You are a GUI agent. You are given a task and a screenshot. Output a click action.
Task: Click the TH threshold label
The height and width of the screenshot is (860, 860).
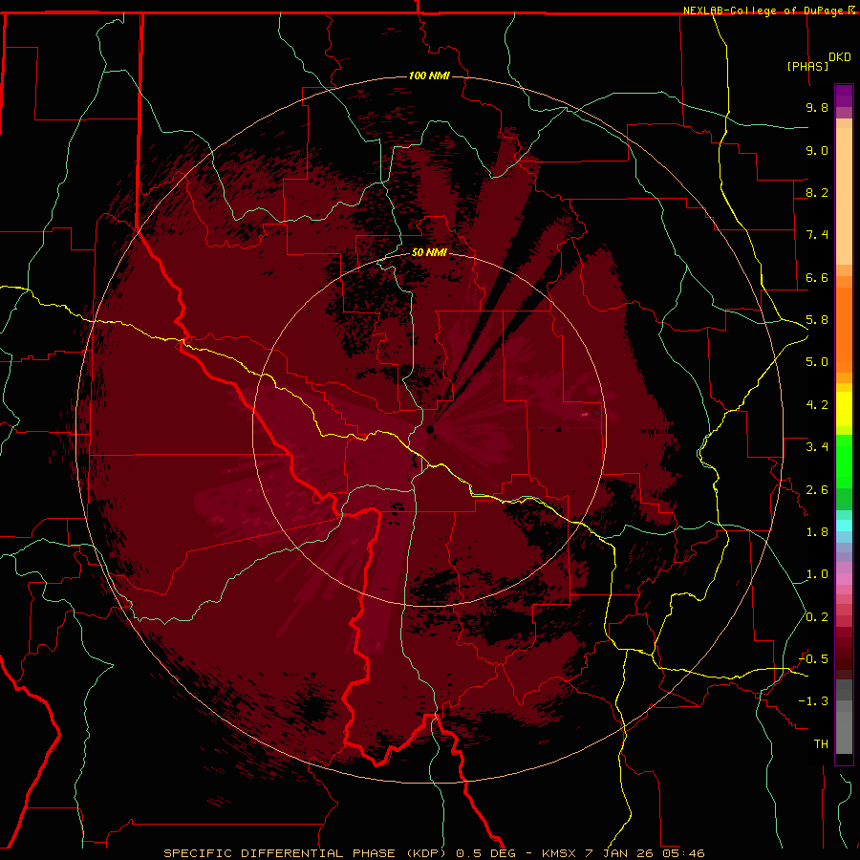tap(821, 744)
